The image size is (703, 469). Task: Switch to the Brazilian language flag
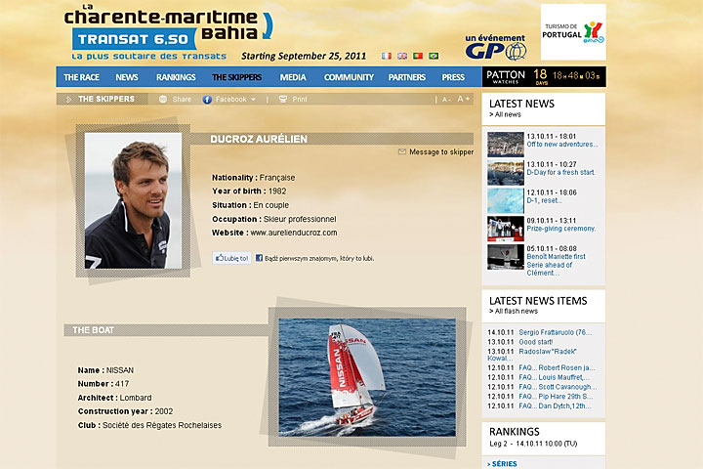pyautogui.click(x=434, y=56)
